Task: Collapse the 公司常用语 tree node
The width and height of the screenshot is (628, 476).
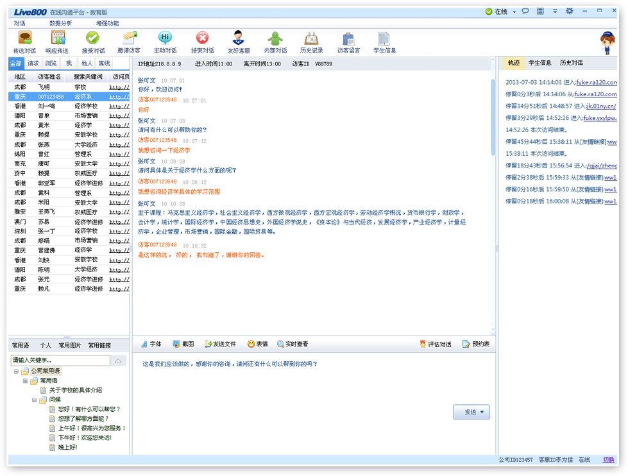Action: point(16,371)
